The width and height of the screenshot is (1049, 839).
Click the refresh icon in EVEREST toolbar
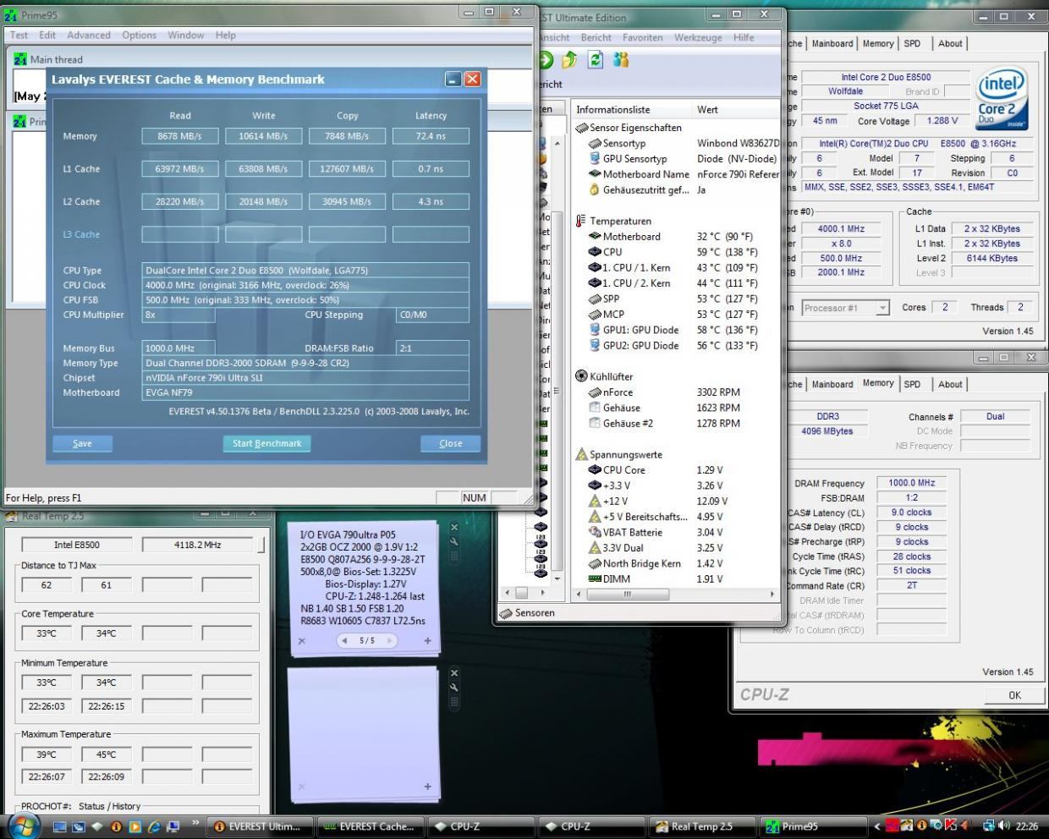(596, 59)
